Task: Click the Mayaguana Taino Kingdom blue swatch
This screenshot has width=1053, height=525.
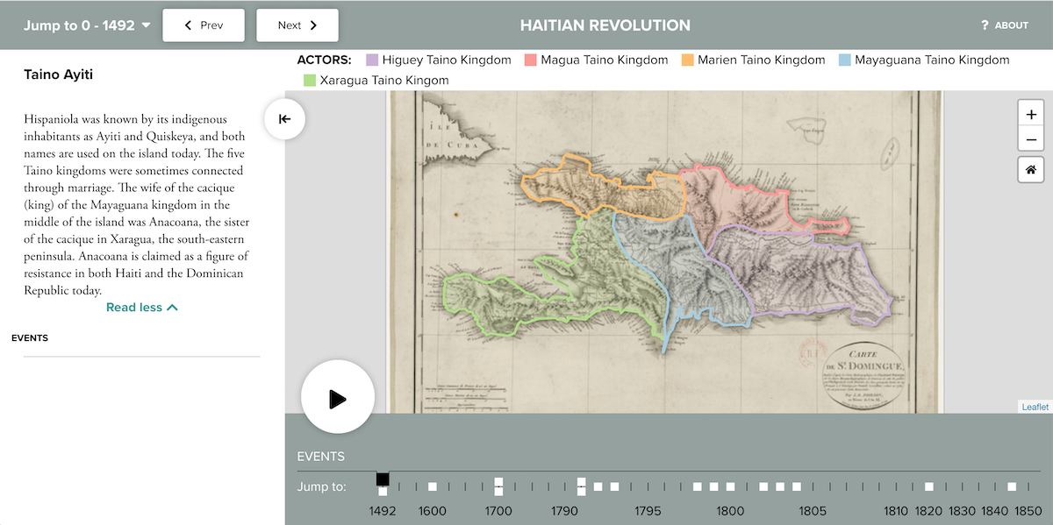Action: (844, 60)
